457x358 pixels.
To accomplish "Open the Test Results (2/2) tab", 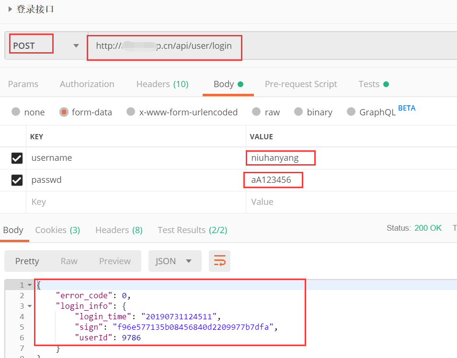I will (192, 230).
